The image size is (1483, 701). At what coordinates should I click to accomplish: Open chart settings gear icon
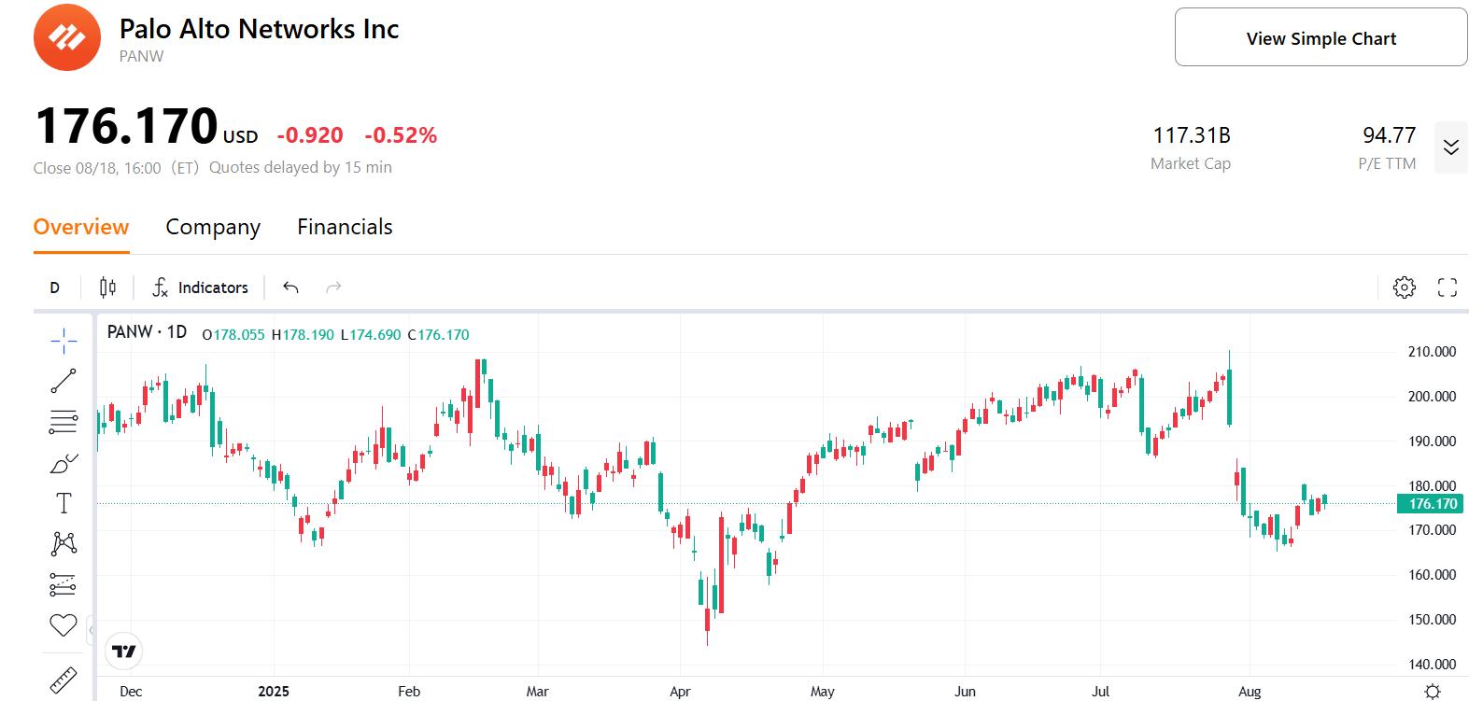[x=1404, y=287]
